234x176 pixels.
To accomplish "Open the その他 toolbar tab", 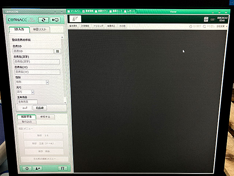I will [122, 26].
